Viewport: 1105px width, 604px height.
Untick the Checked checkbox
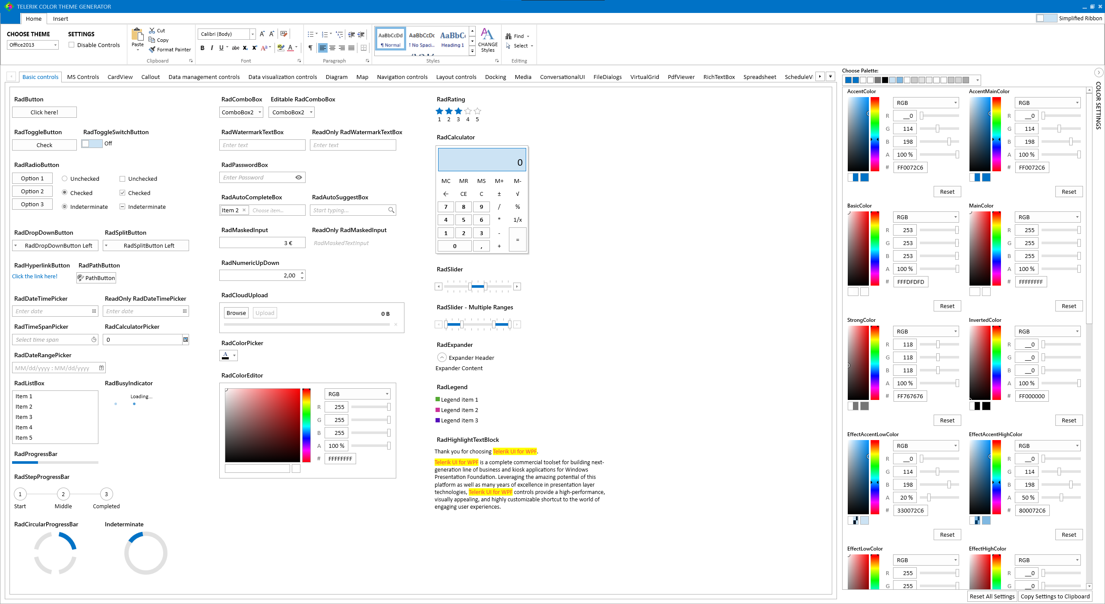pyautogui.click(x=123, y=192)
